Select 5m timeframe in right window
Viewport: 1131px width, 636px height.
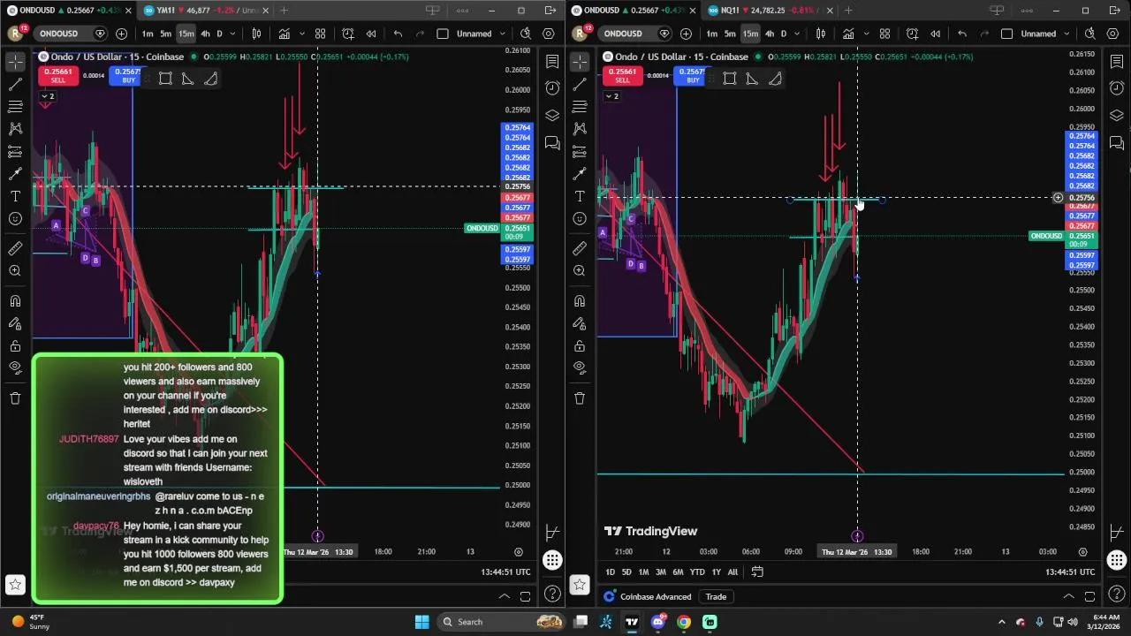tap(730, 34)
